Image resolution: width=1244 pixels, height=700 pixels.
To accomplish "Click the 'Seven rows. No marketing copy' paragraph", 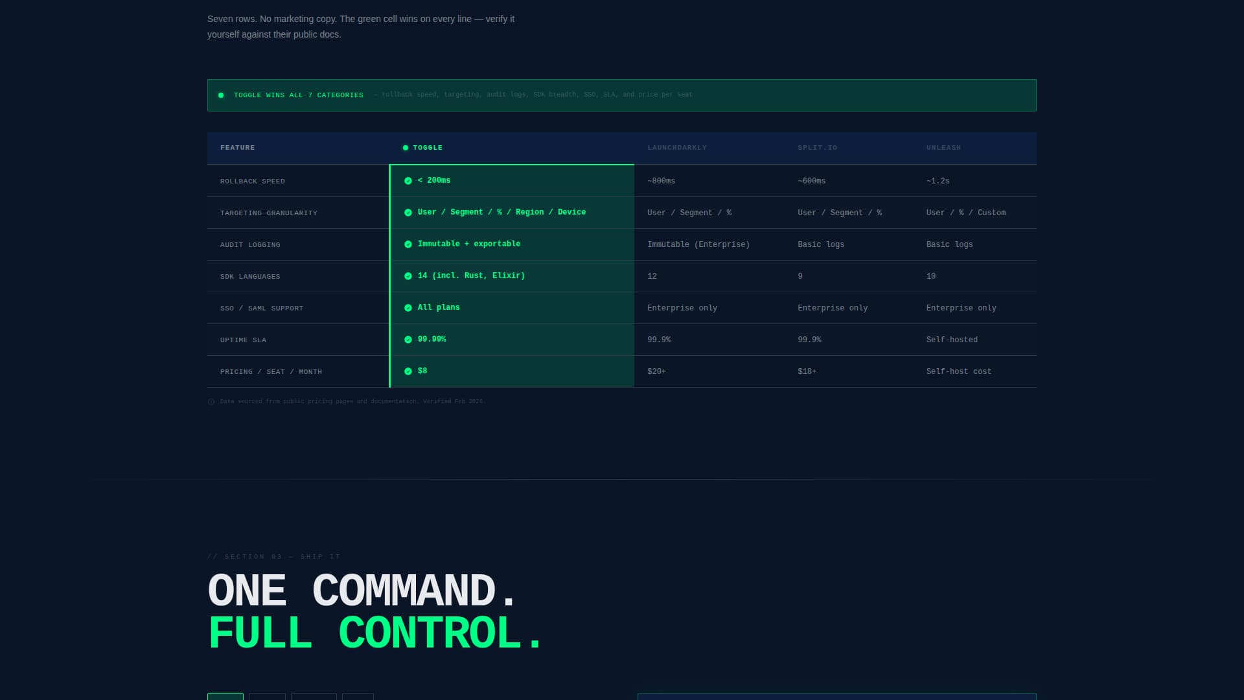I will click(361, 27).
